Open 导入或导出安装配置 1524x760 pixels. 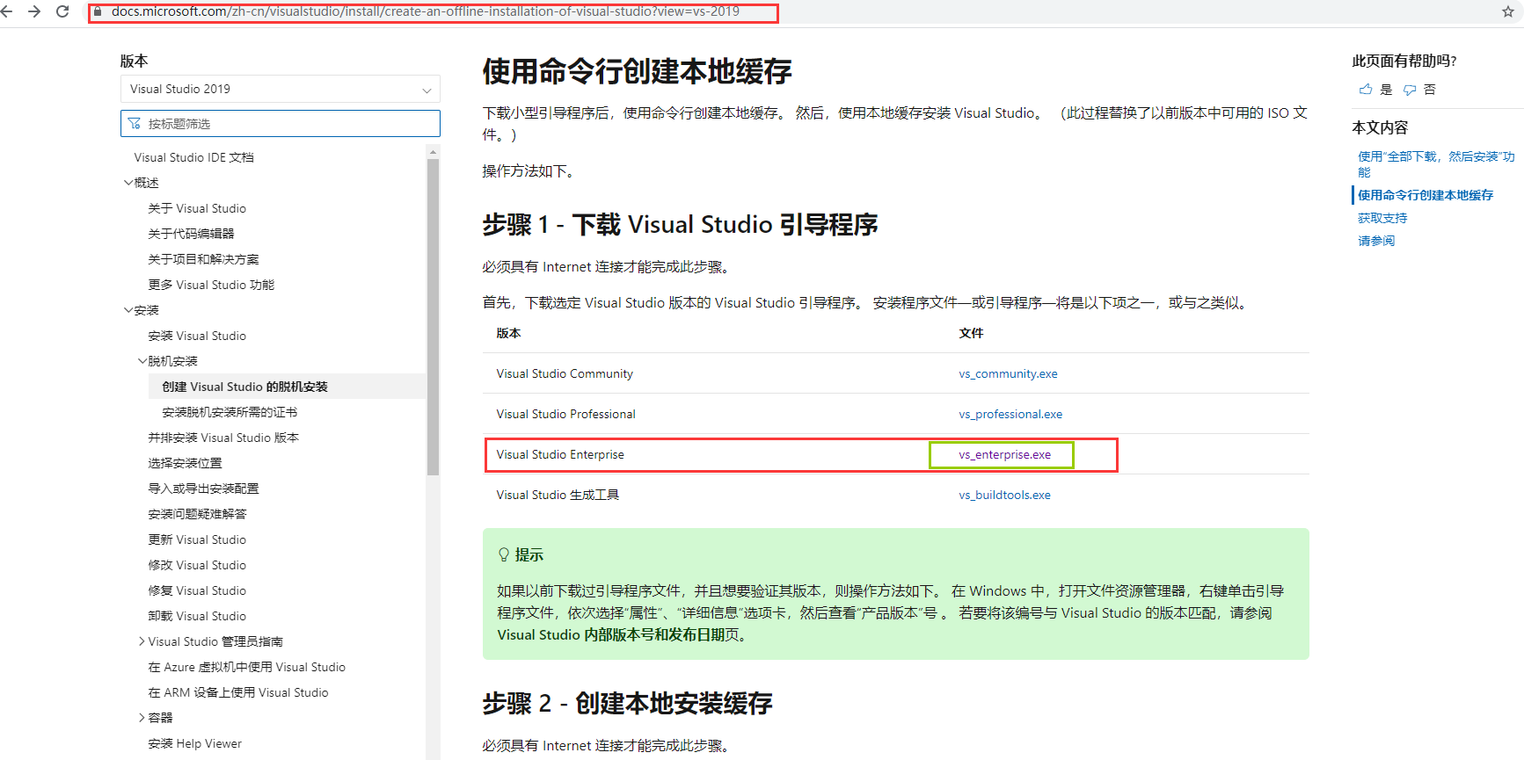click(203, 489)
